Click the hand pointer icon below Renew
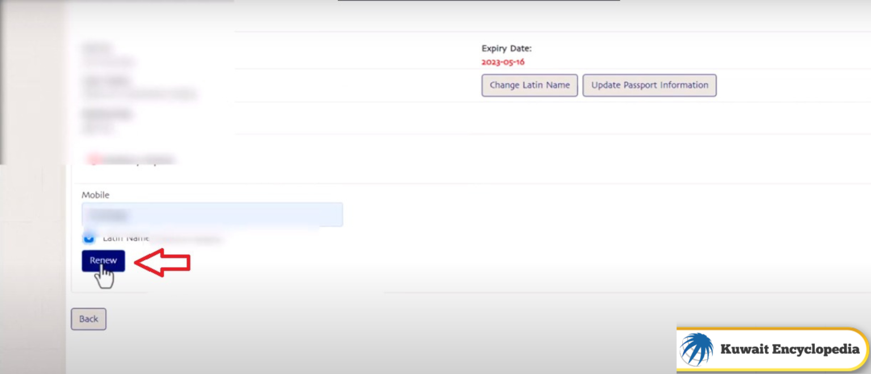The height and width of the screenshot is (374, 871). [x=104, y=278]
